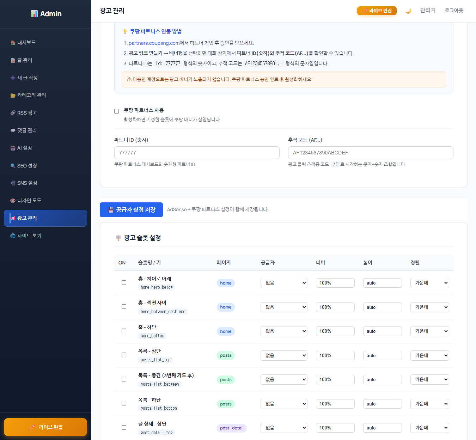Click the 파트너 ID input field

[197, 153]
